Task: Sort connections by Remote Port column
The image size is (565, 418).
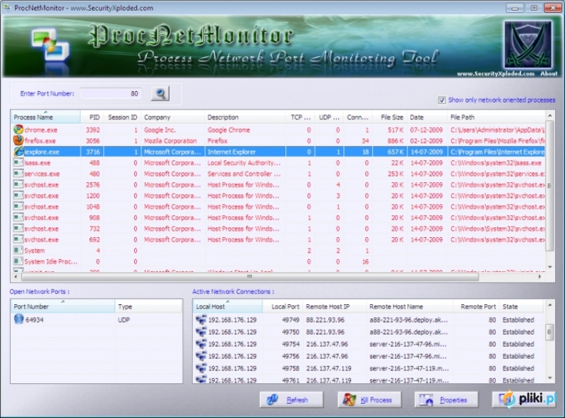Action: (x=476, y=306)
